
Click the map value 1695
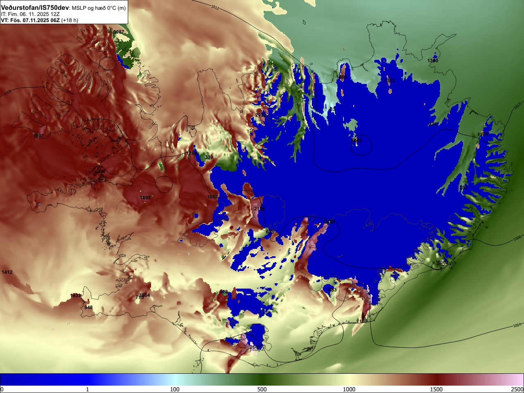pyautogui.click(x=145, y=198)
